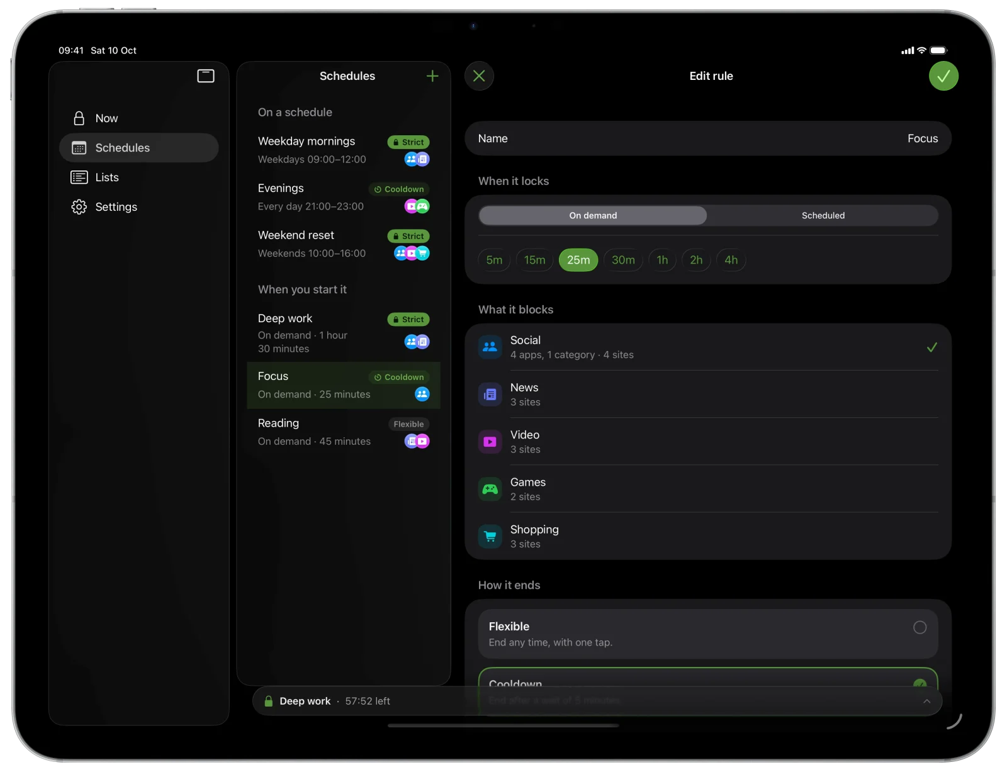Click the Video category play icon

point(490,442)
